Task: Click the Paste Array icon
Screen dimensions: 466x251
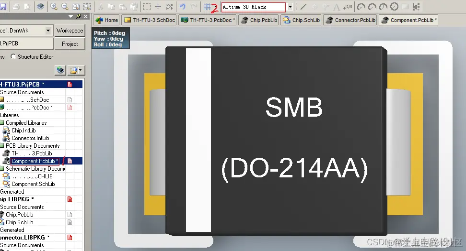Action: click(x=416, y=7)
